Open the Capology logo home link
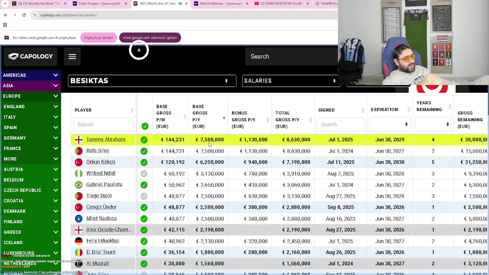This screenshot has height=275, width=489. point(31,57)
